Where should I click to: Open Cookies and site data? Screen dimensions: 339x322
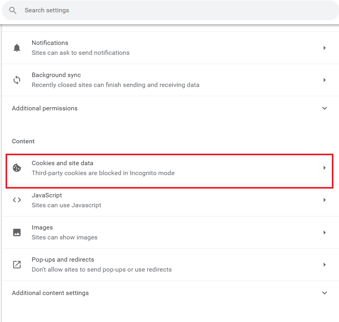point(170,168)
